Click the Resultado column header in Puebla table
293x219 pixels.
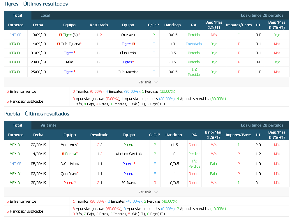(99, 135)
